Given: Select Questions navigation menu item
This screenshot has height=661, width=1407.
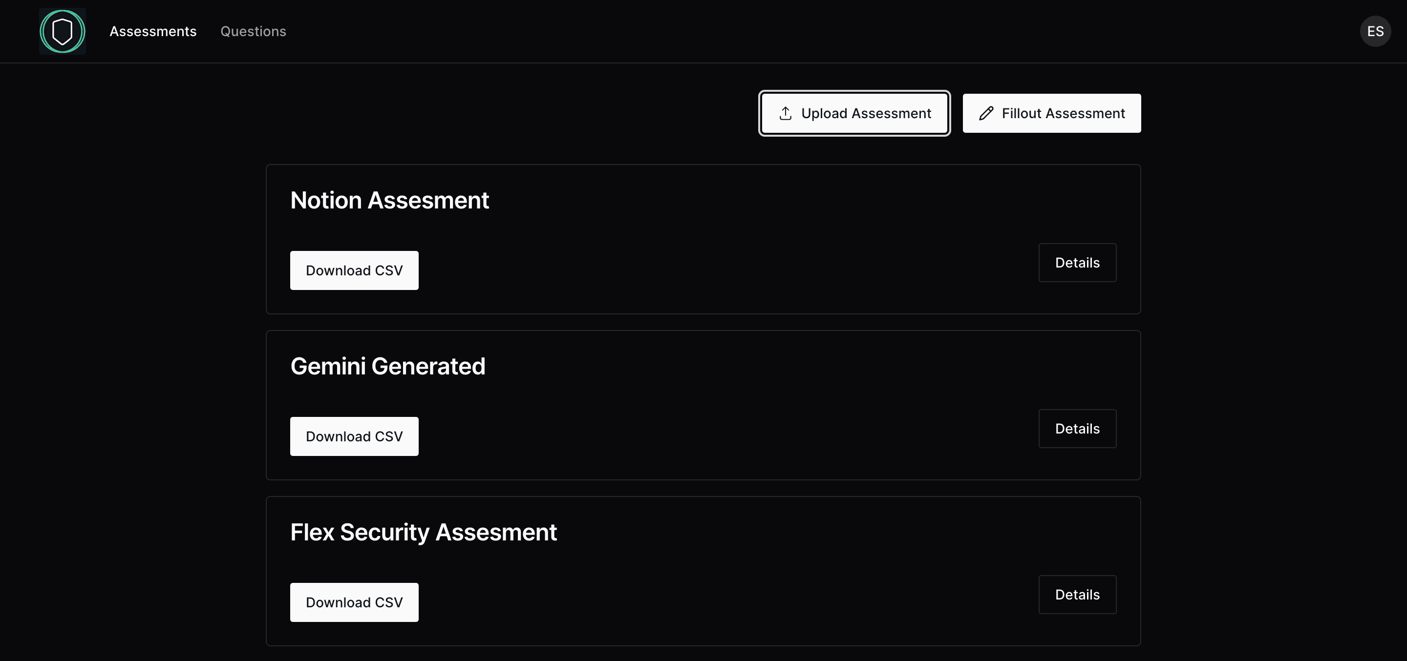Looking at the screenshot, I should click(253, 31).
